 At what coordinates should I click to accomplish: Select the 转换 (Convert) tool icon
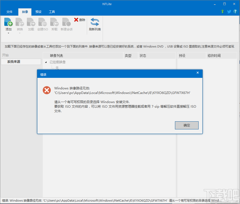click(x=20, y=23)
